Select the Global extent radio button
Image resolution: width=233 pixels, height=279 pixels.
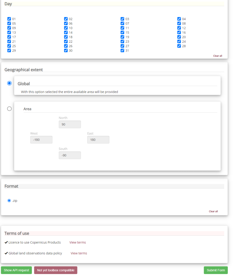pyautogui.click(x=9, y=83)
